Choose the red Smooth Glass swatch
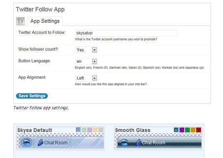 (x=199, y=130)
